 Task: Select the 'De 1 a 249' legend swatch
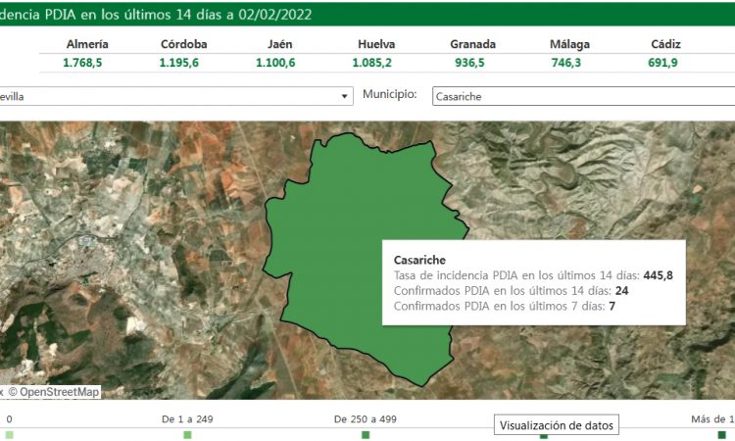(x=187, y=434)
